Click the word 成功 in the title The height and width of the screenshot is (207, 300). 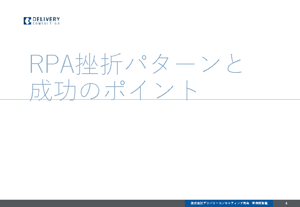click(52, 91)
